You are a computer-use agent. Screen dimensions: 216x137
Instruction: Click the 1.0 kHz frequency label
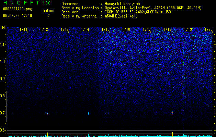(2, 62)
